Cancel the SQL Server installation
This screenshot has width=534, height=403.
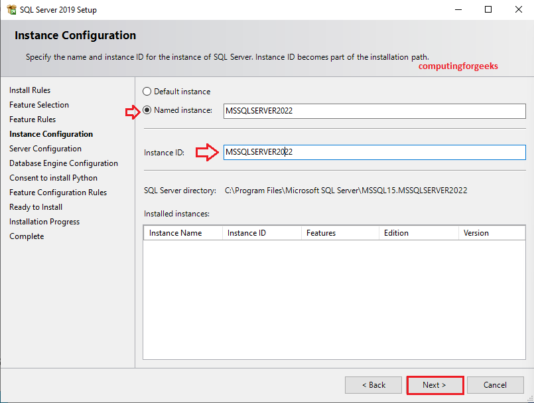(496, 385)
